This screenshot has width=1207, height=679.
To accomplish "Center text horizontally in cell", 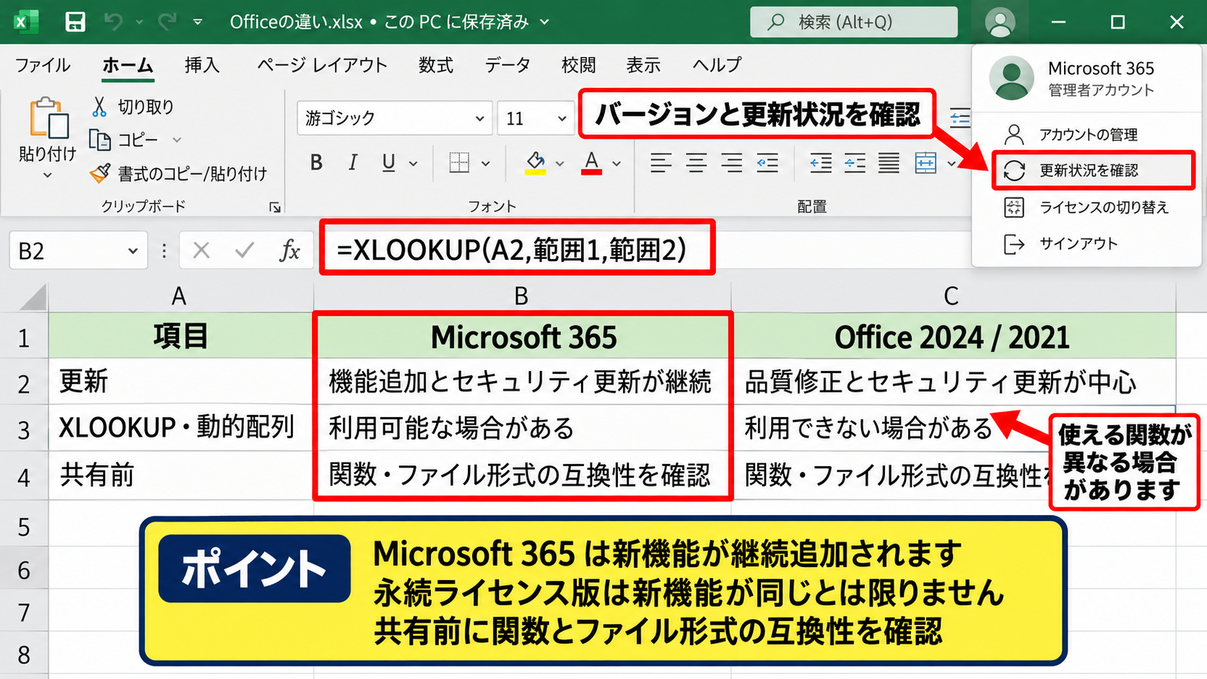I will coord(696,163).
